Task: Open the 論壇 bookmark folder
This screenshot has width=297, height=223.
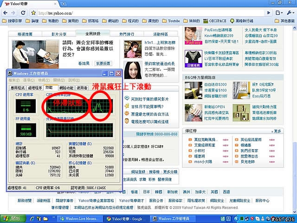Action: point(32,21)
